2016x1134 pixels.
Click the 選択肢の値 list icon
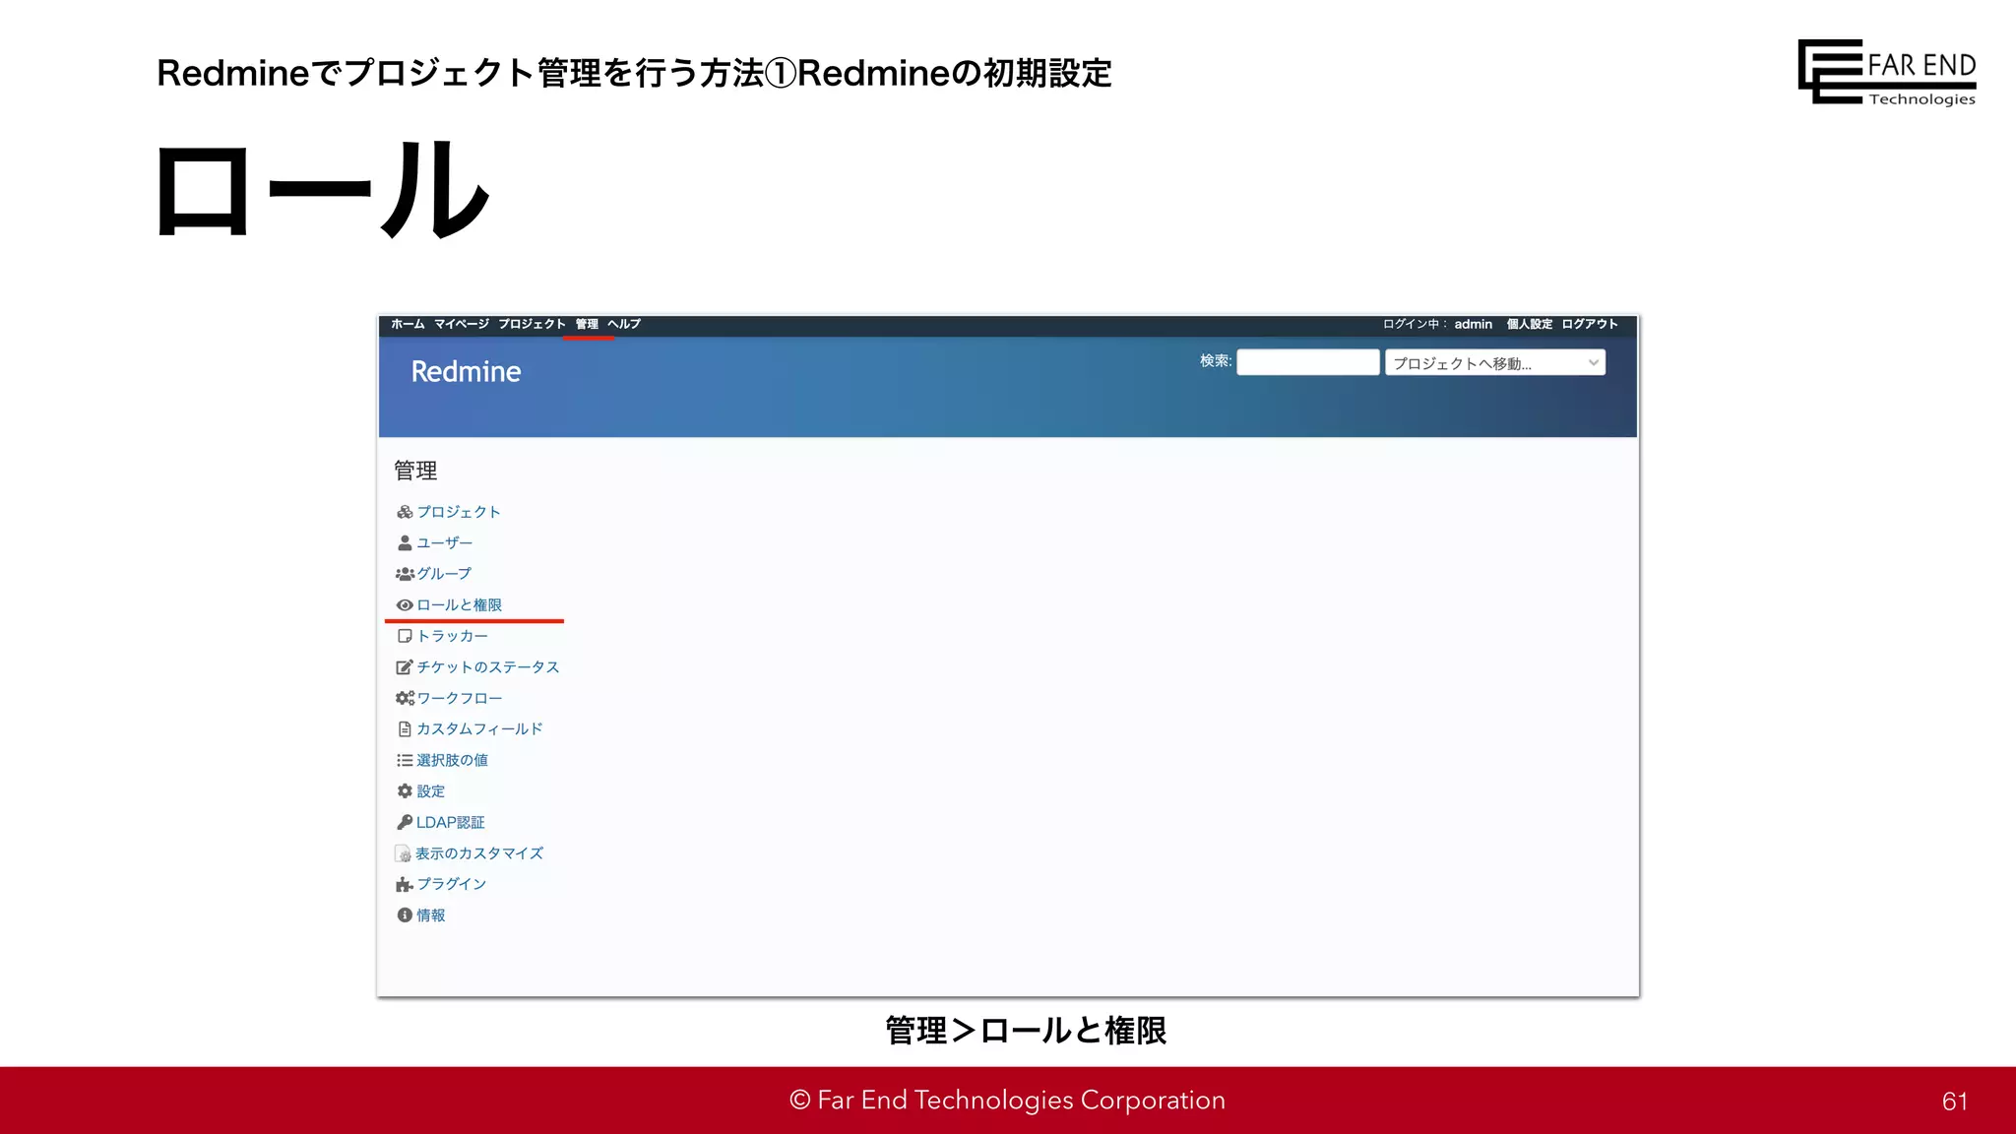pyautogui.click(x=405, y=760)
